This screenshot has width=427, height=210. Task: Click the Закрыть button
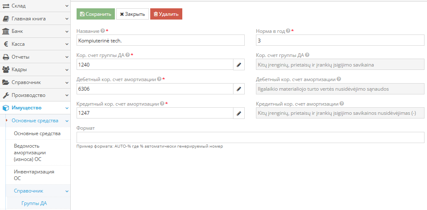[x=132, y=14]
